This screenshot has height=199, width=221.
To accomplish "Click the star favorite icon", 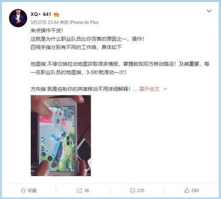I will tap(23, 191).
